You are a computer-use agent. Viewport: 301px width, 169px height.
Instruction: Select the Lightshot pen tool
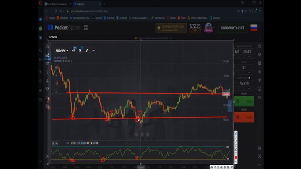pos(236,133)
